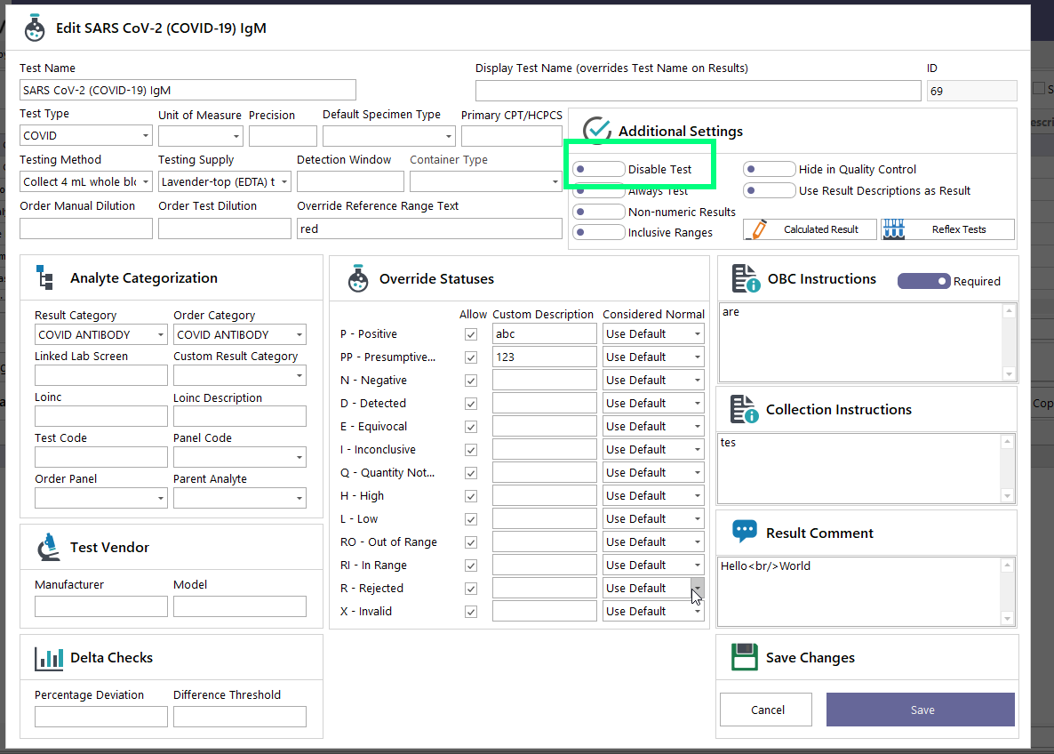Click Custom Description field for D - Detected
1054x754 pixels.
pyautogui.click(x=545, y=404)
